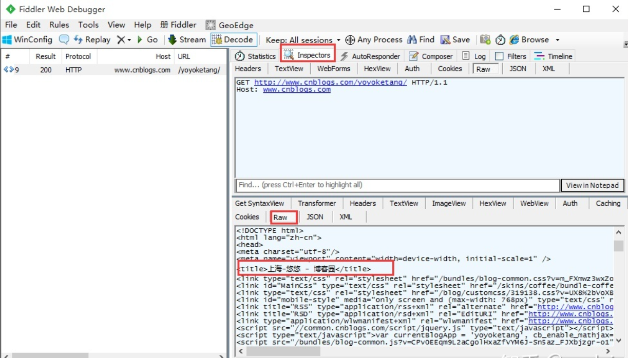The width and height of the screenshot is (628, 358).
Task: Open the Tools menu
Action: pyautogui.click(x=88, y=25)
